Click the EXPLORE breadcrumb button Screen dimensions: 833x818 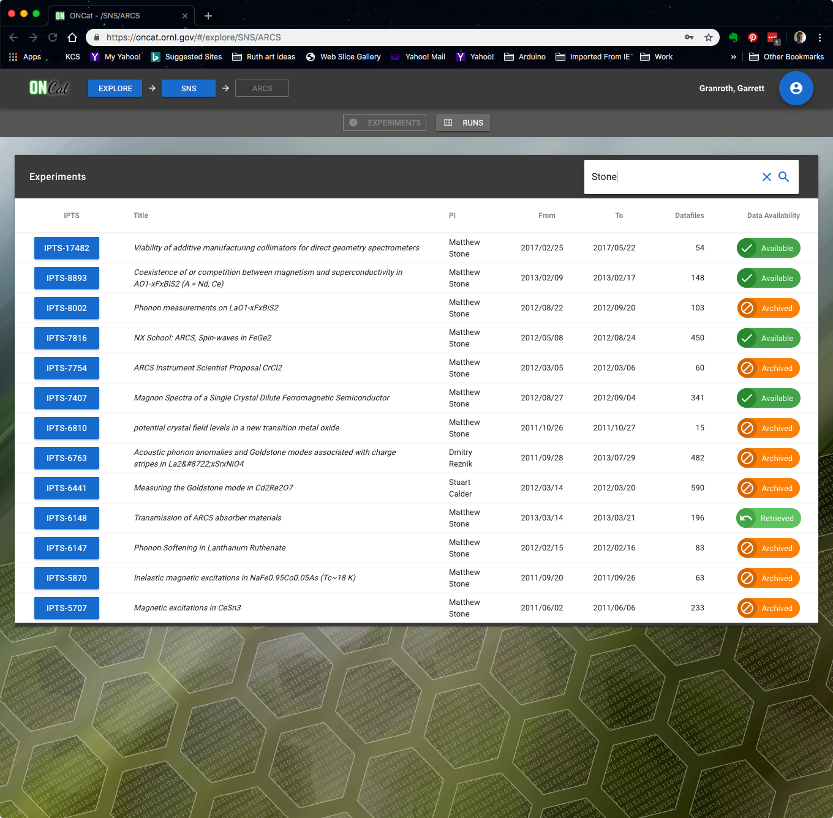115,88
